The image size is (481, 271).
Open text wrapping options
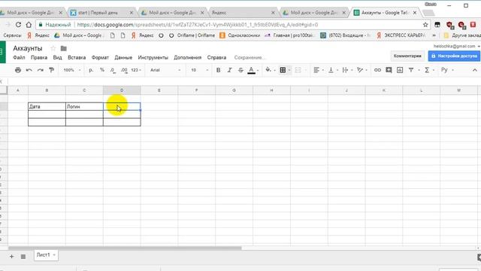pos(346,70)
